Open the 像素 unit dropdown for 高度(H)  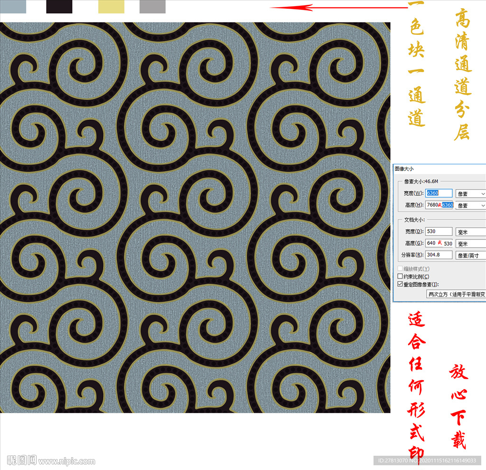tap(471, 205)
